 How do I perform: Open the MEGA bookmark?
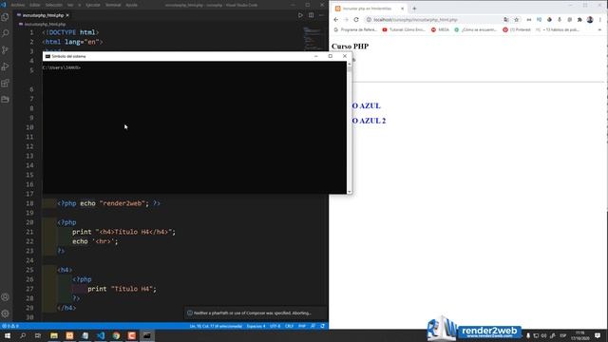(440, 29)
